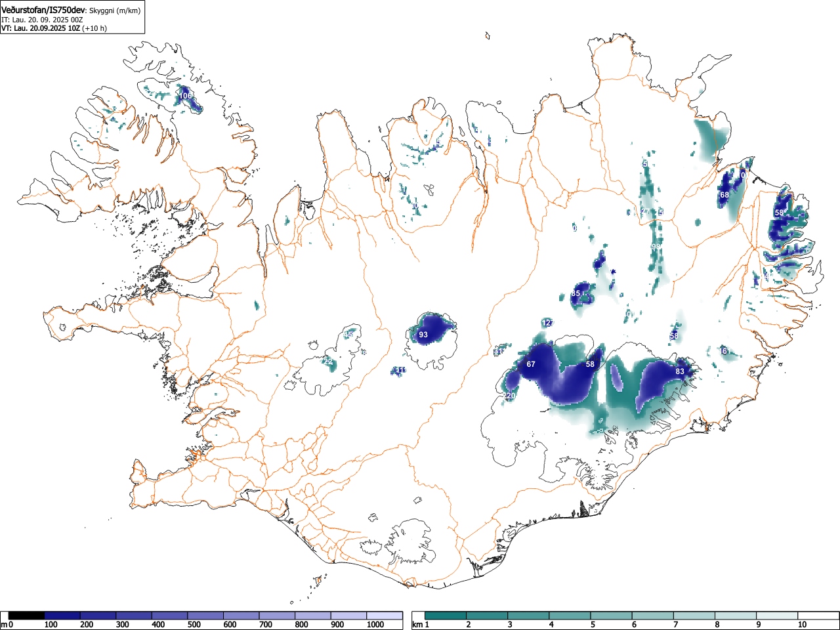840x630 pixels.
Task: Click the '22' visibility value on the western glacier
Action: 328,362
